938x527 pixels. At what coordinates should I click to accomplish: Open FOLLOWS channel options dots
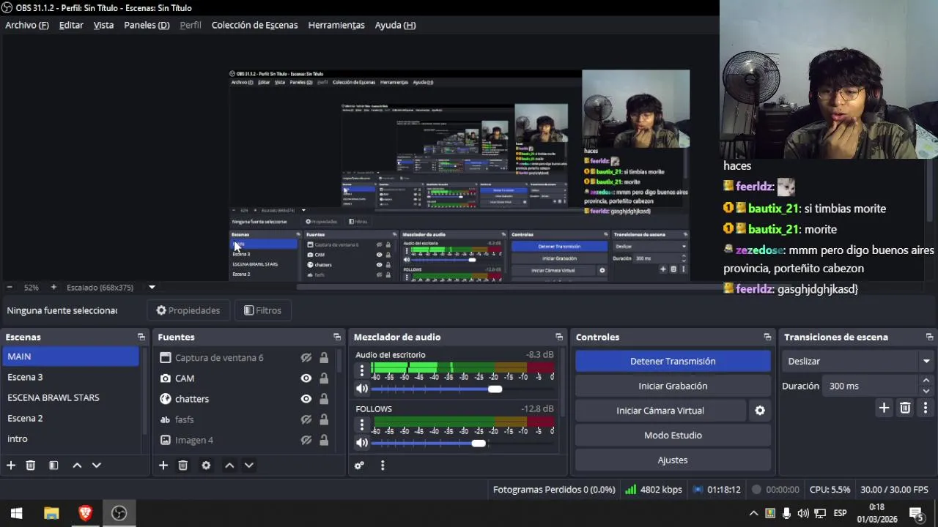pyautogui.click(x=362, y=425)
